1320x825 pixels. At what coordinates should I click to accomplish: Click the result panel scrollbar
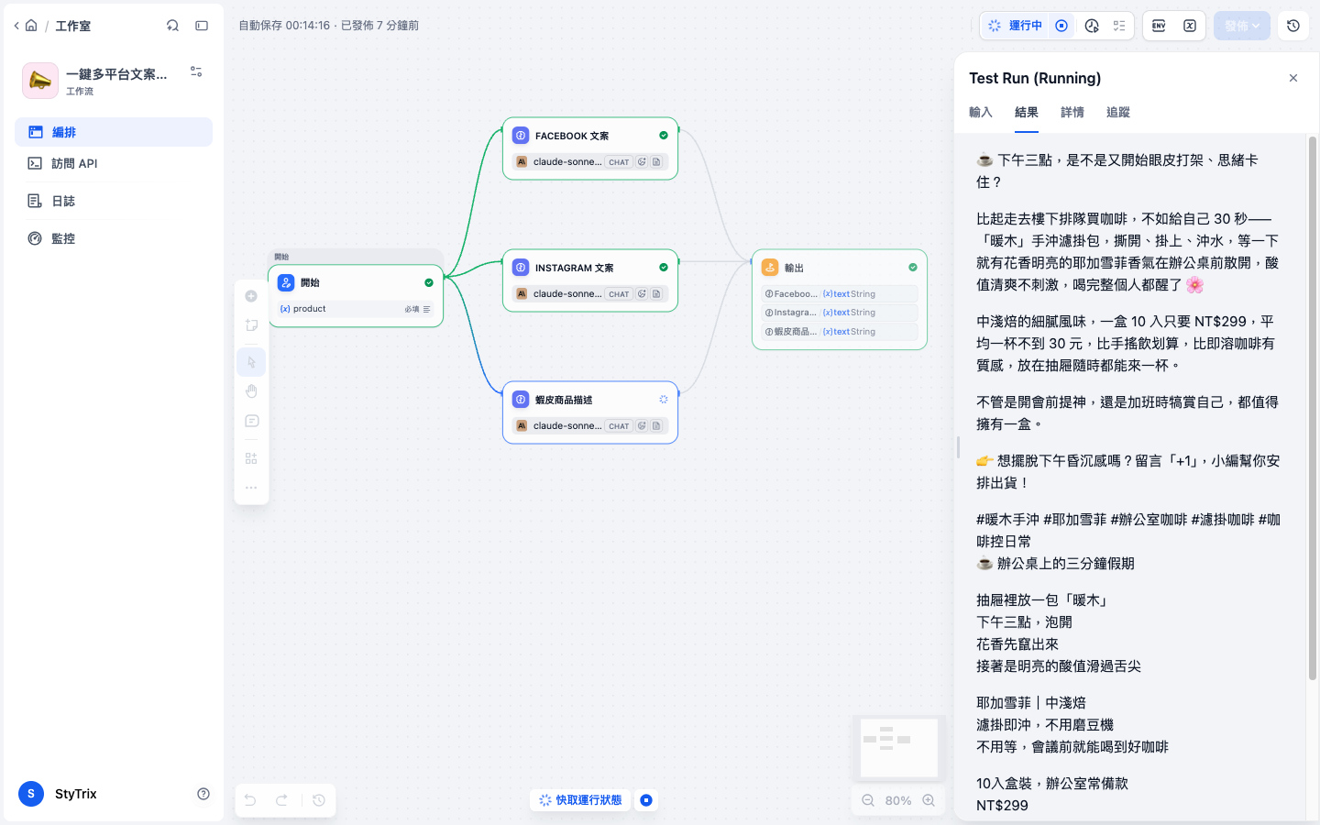1312,408
